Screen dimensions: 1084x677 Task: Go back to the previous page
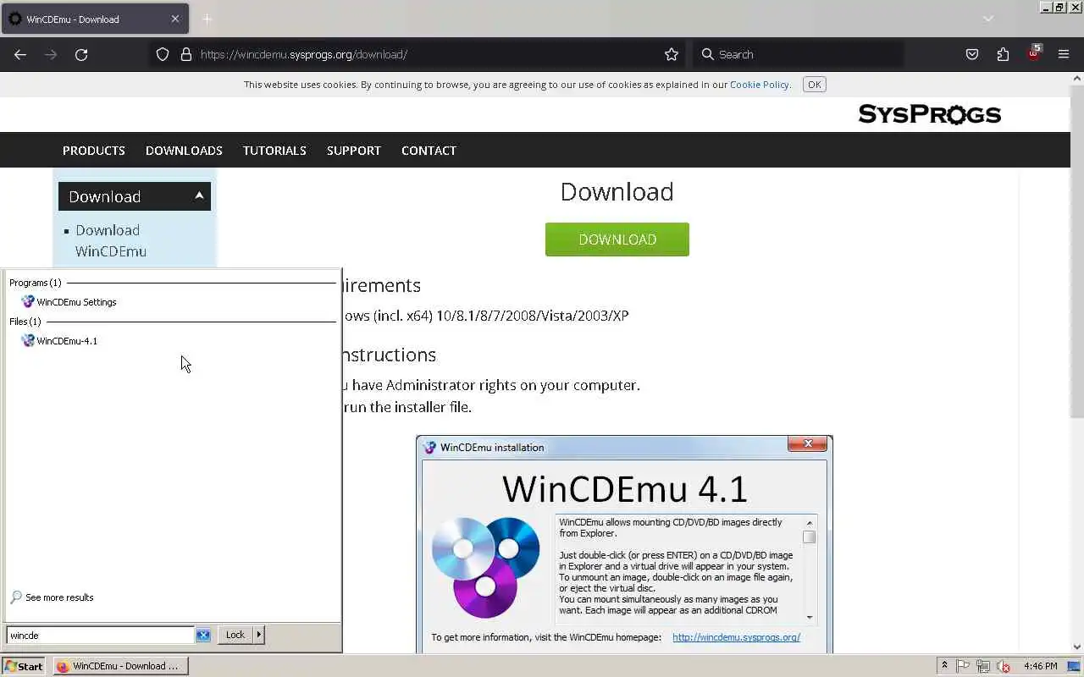20,54
